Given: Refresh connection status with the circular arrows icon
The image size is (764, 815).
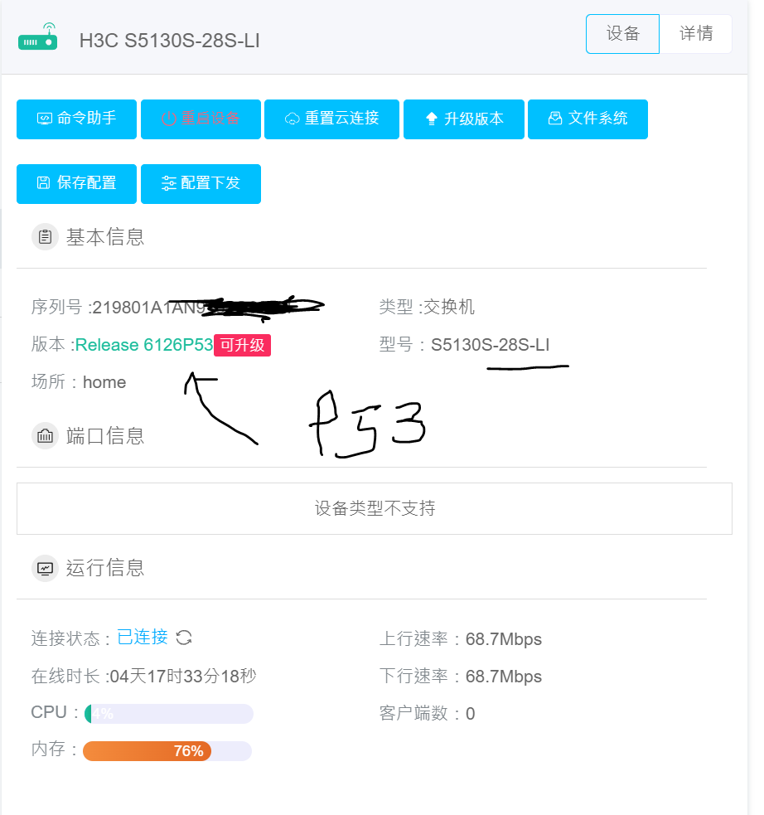Looking at the screenshot, I should pos(184,638).
